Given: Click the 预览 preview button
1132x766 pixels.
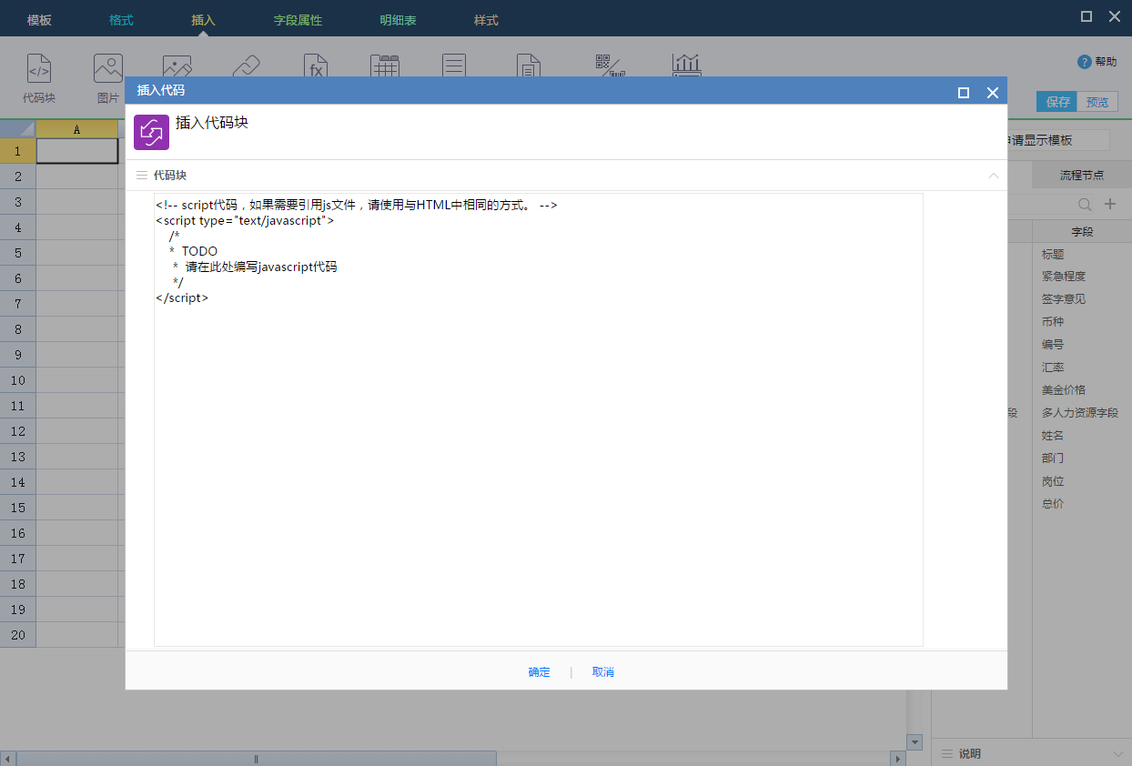Looking at the screenshot, I should coord(1097,102).
